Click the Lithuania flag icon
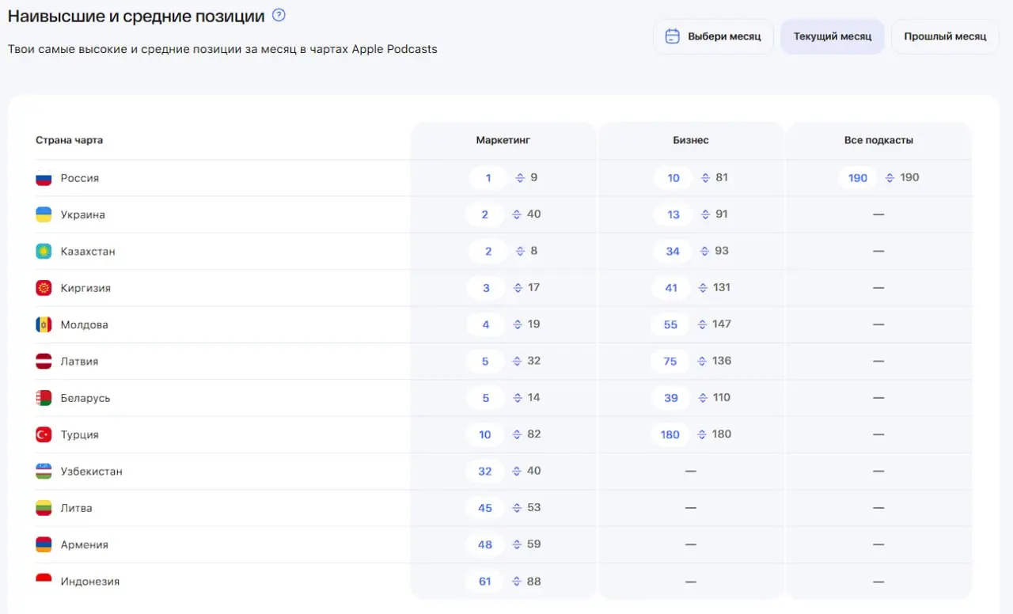This screenshot has height=614, width=1013. (44, 508)
